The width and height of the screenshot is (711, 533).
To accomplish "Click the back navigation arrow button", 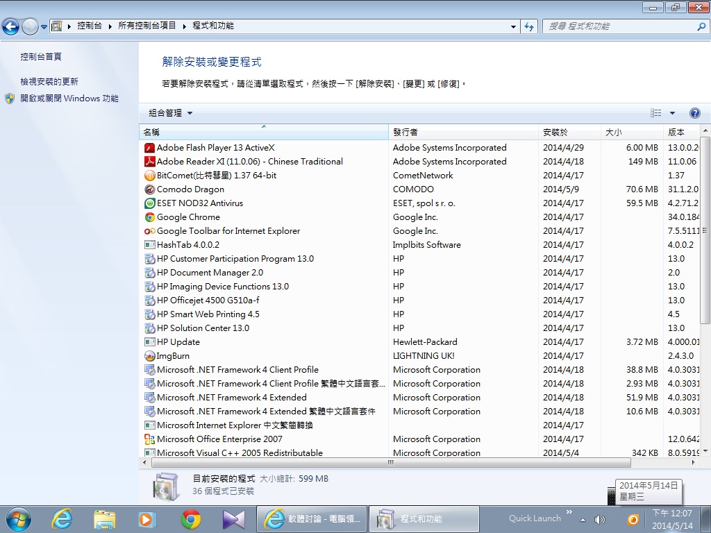I will pyautogui.click(x=11, y=26).
